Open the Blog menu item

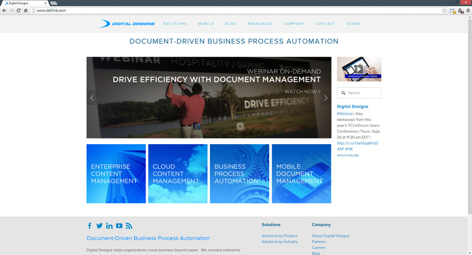231,24
